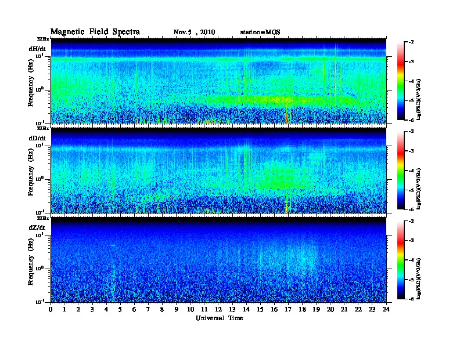
Task: Click the dZ/dt spectrogram plot area
Action: click(x=218, y=260)
